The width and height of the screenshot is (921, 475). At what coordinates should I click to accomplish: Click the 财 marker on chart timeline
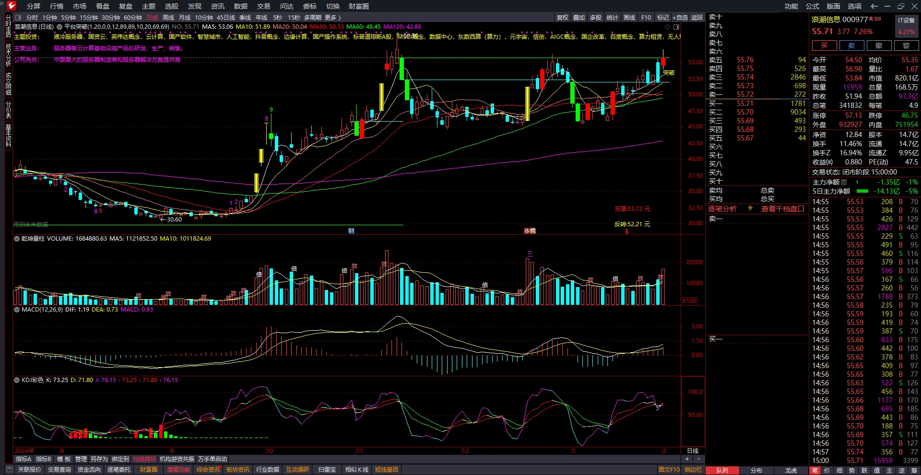351,231
